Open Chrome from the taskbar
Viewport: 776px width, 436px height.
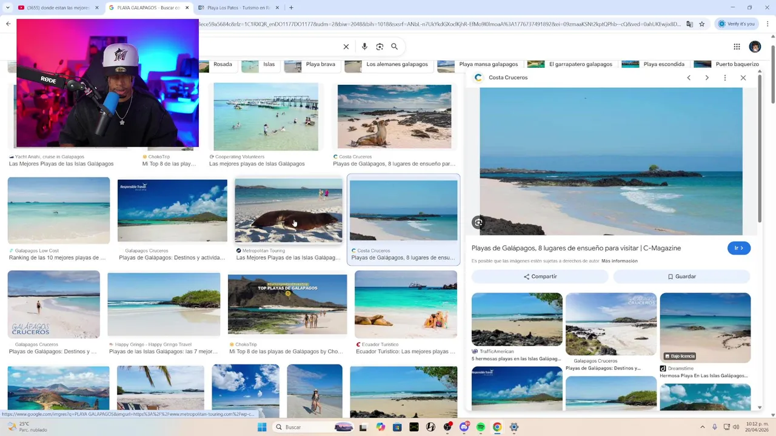497,427
